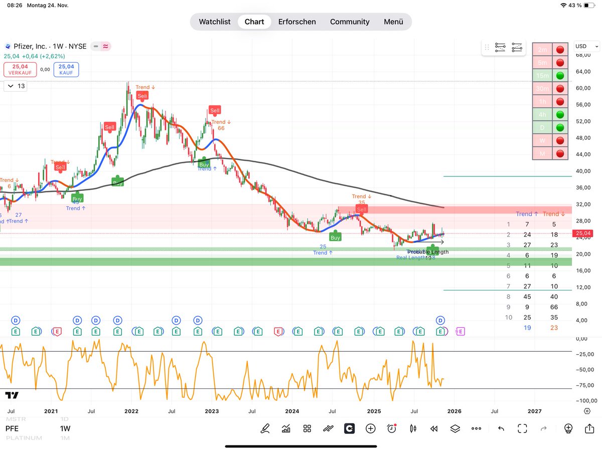This screenshot has width=602, height=451.
Task: Start bar replay with rewind icon
Action: pyautogui.click(x=434, y=428)
